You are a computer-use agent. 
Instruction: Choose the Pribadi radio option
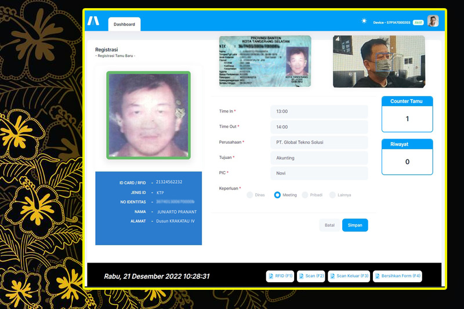[x=304, y=195]
